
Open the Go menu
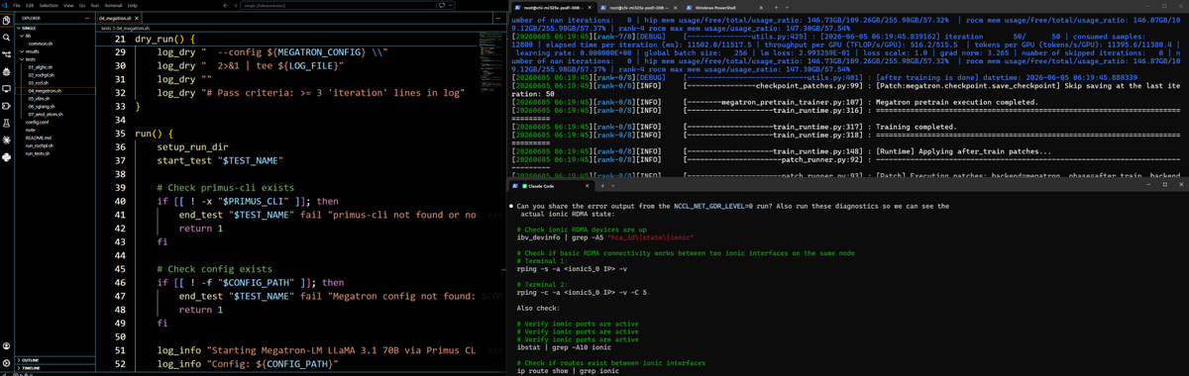pos(82,5)
